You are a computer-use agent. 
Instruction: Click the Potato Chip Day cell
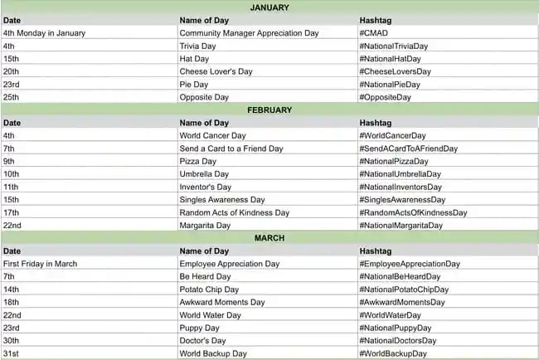click(209, 289)
